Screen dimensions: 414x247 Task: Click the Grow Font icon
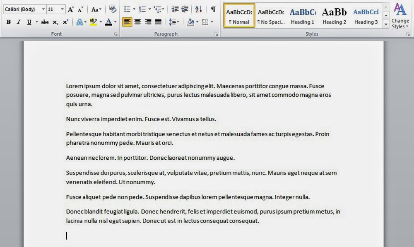(70, 10)
